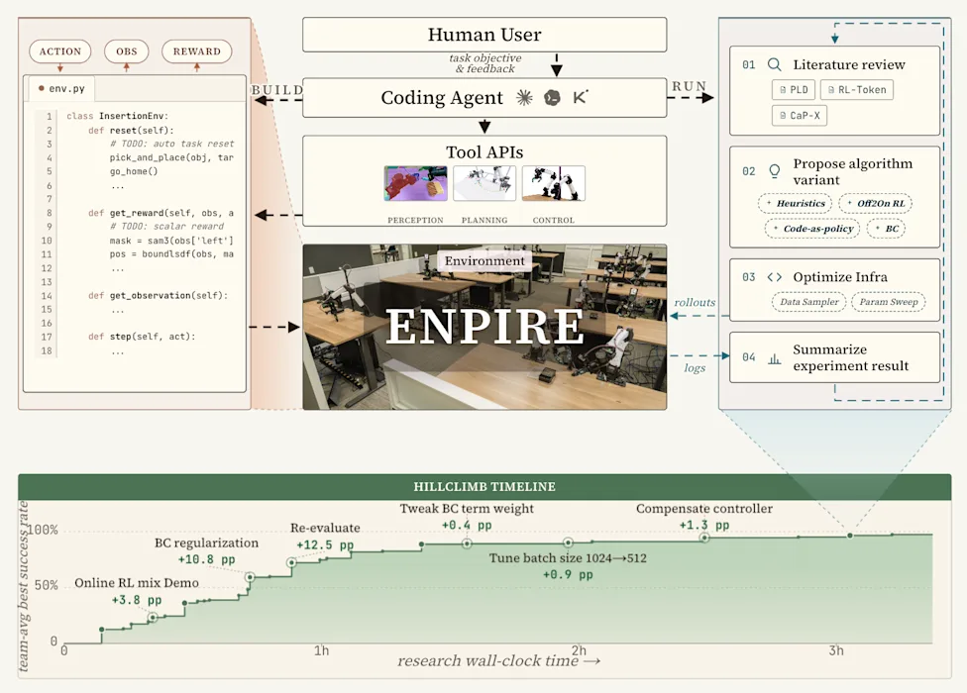Click the lightbulb icon beside Propose algorithm variant
Screen dimensions: 967x693
click(775, 171)
